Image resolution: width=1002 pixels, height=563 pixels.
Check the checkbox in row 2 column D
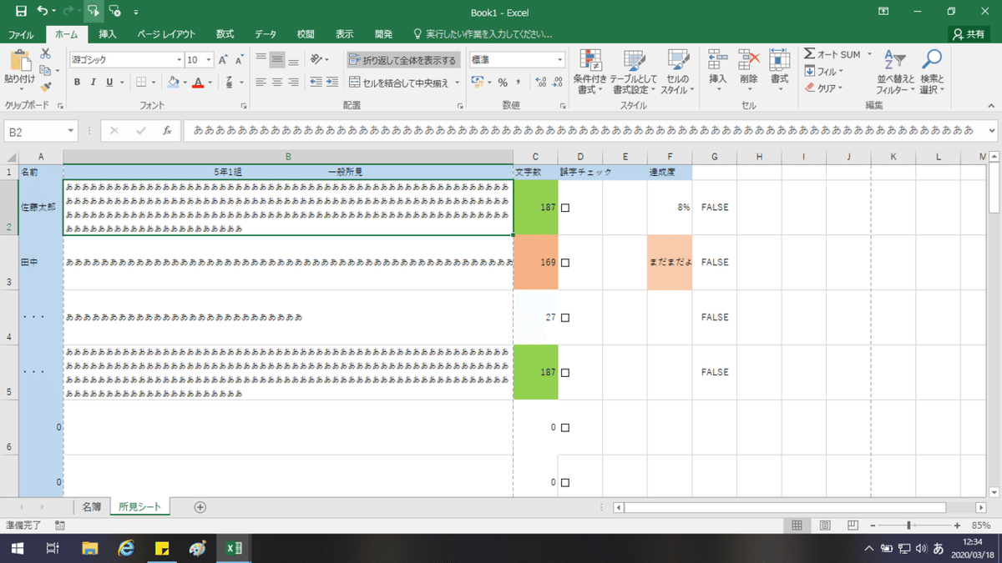(565, 208)
